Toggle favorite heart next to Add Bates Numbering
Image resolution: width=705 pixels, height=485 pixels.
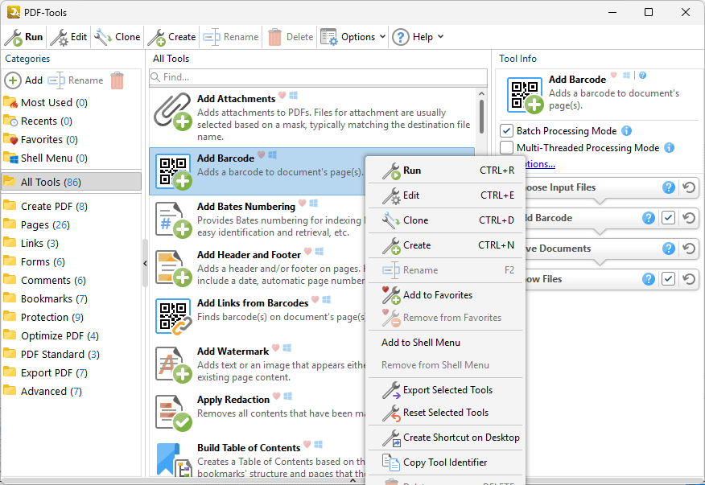[302, 203]
